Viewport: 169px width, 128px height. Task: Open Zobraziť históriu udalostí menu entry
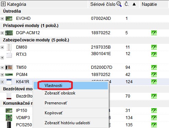[71, 123]
